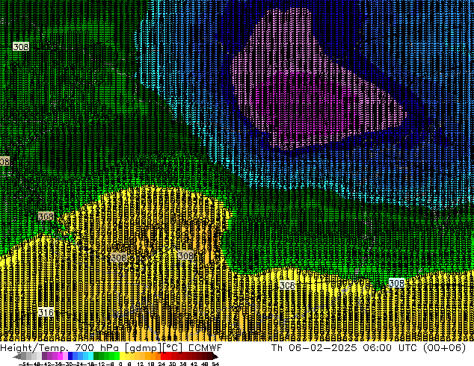
Task: Click the bright red swatch in the legend
Action: click(x=164, y=356)
